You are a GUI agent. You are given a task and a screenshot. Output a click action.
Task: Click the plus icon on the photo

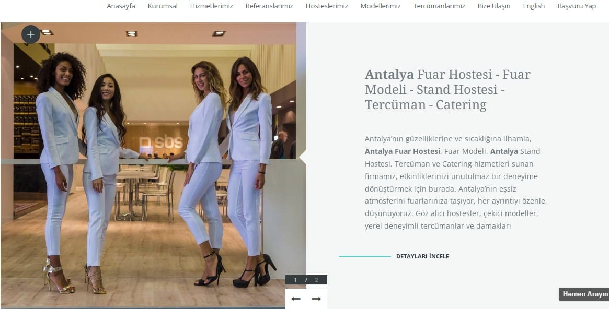coord(31,34)
